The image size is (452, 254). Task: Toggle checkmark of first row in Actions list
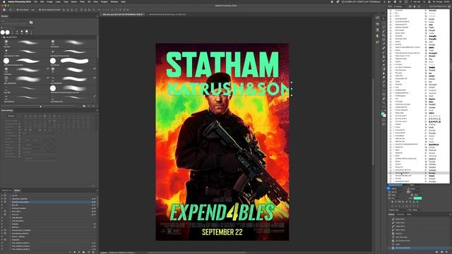point(2,195)
